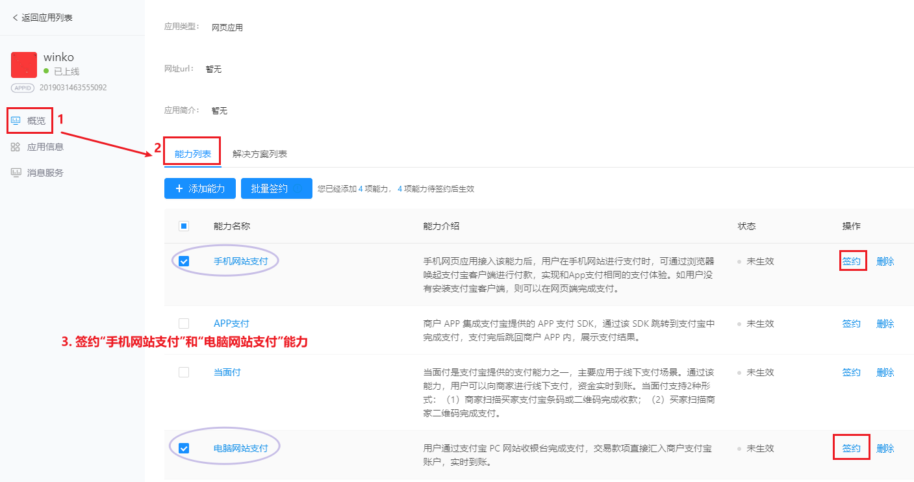The image size is (914, 482).
Task: Click 未生效 status in 手机网站支付 row
Action: click(x=760, y=261)
